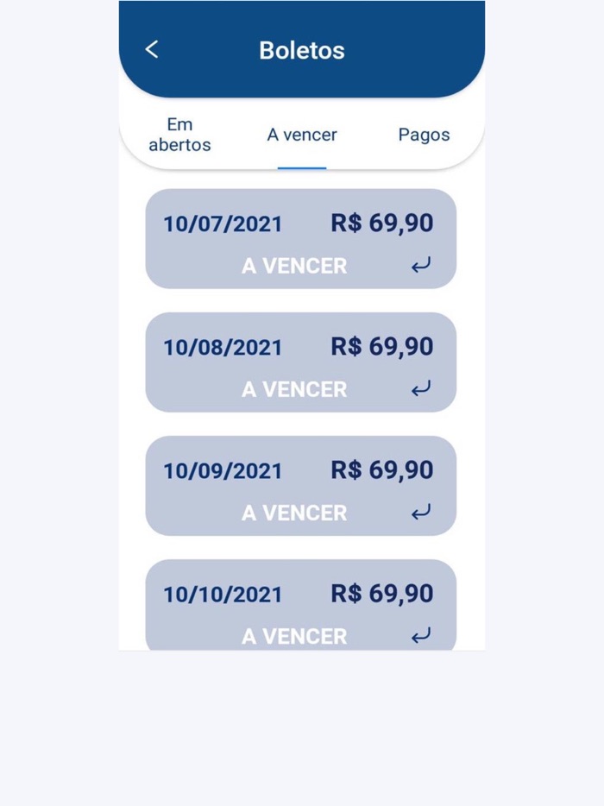Tap the back arrow in the header
This screenshot has height=806, width=604.
tap(152, 49)
